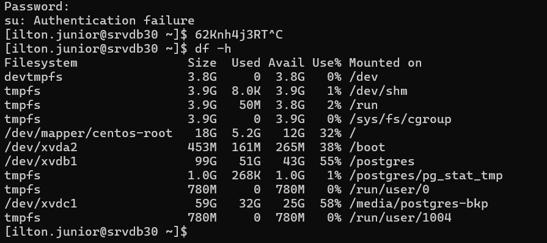Click the 'devtmpfs' filesystem entry
This screenshot has height=243, width=547.
click(34, 77)
